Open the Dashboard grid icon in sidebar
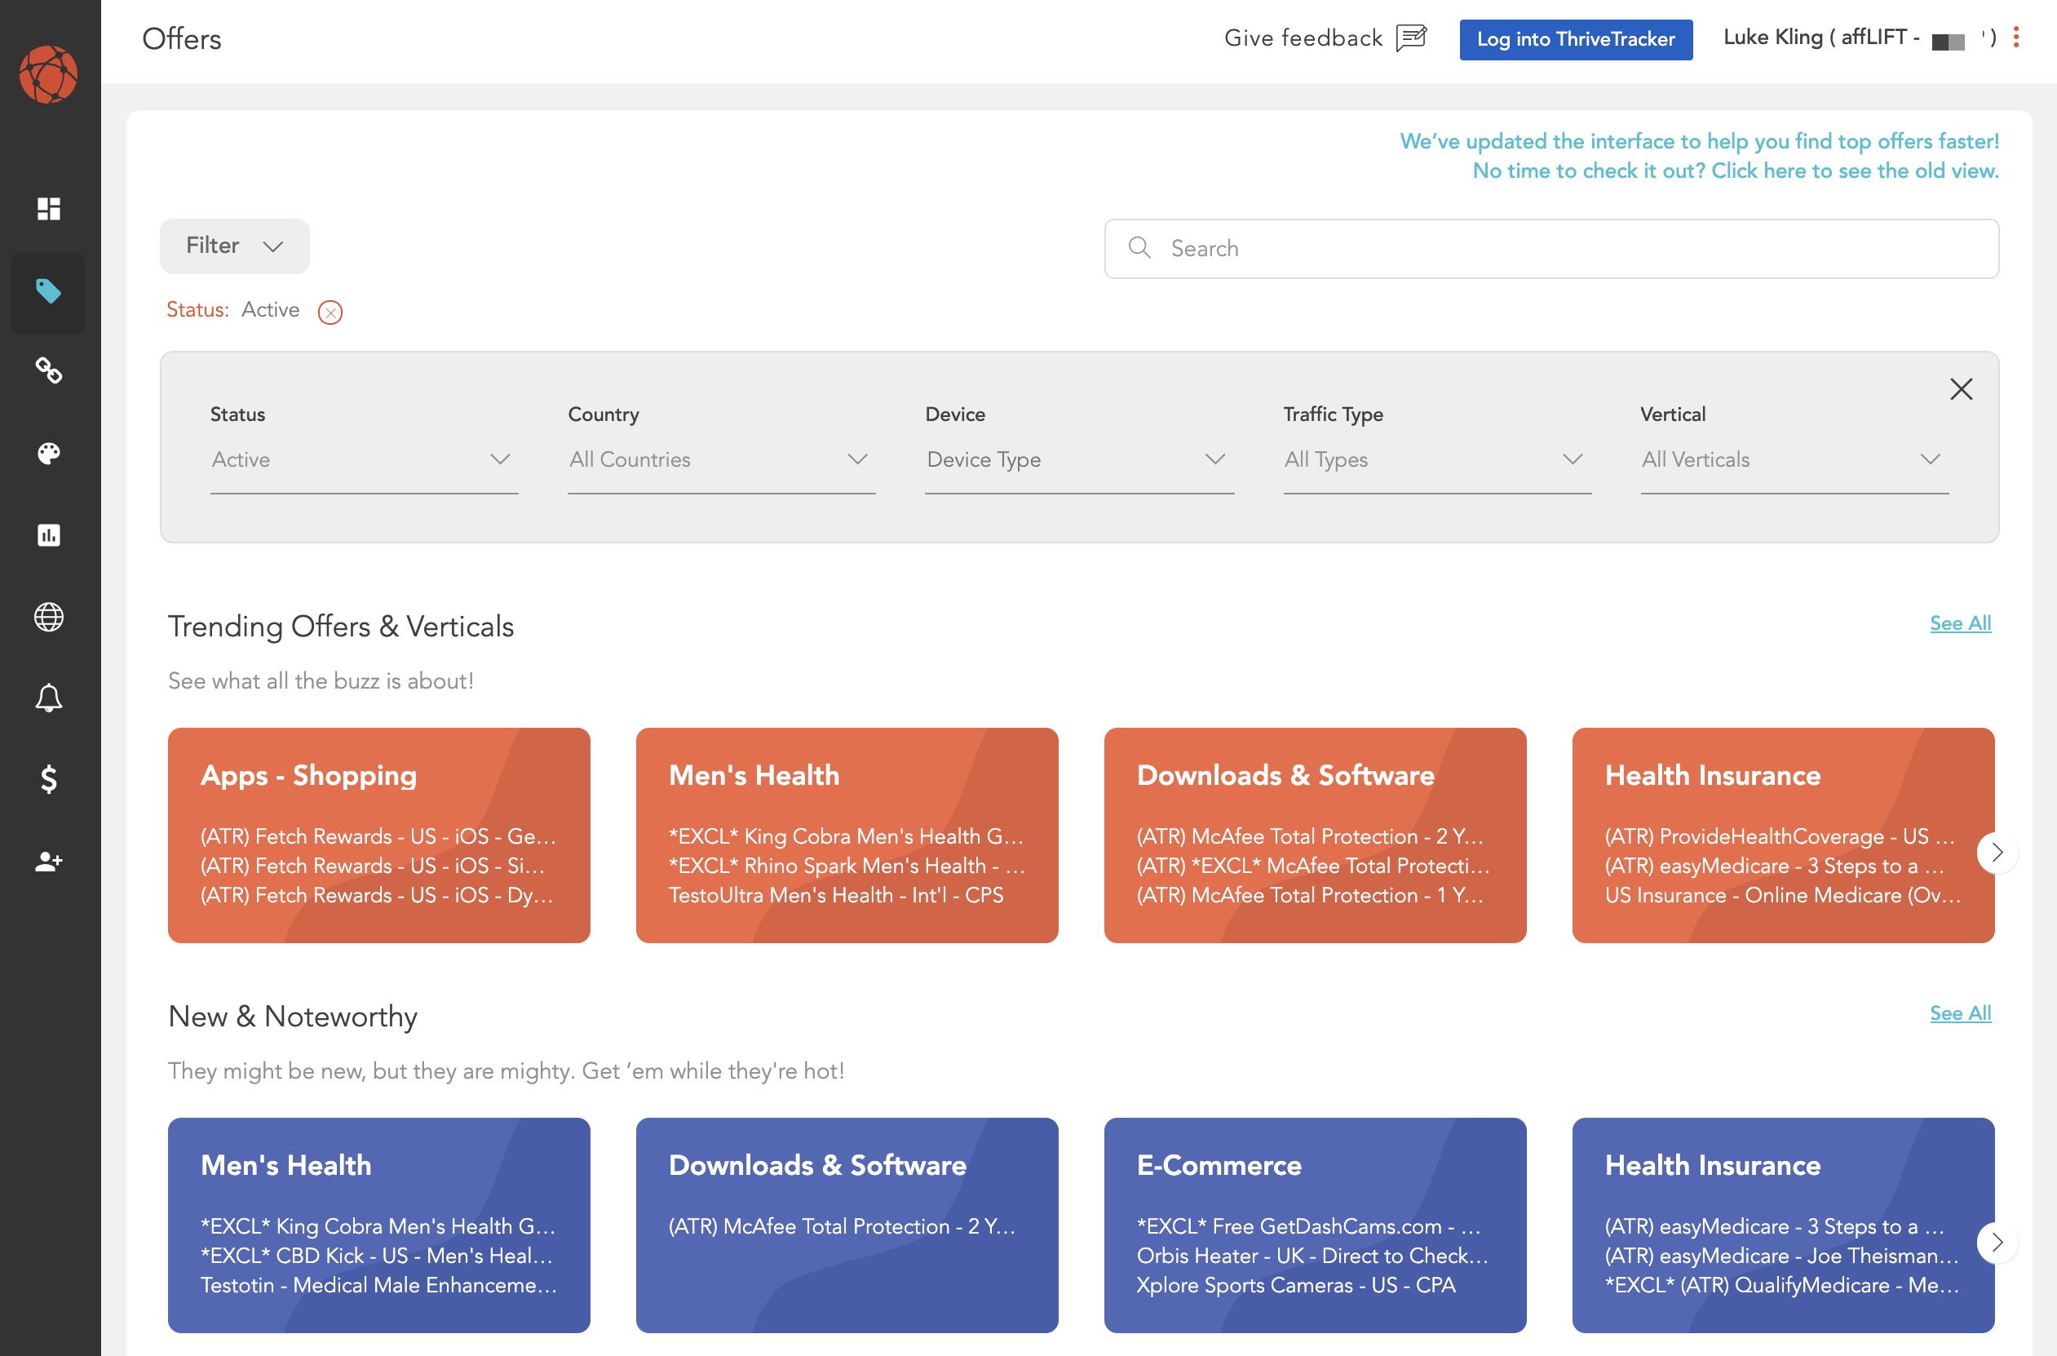 tap(48, 208)
